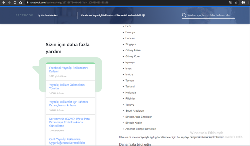Click Singapur in the country list
The width and height of the screenshot is (250, 146).
[130, 44]
